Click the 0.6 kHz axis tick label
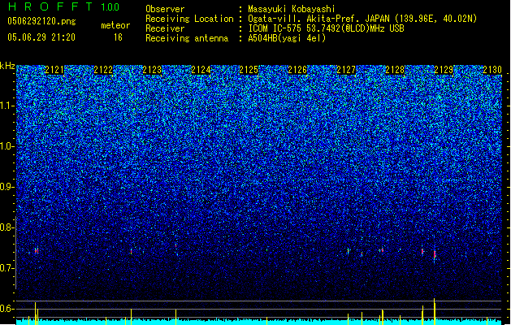Viewport: 511px width, 325px height. [7, 309]
